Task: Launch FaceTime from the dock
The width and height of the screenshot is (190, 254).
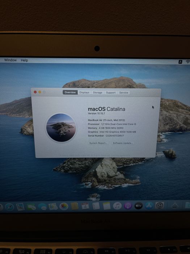Action: click(31, 207)
